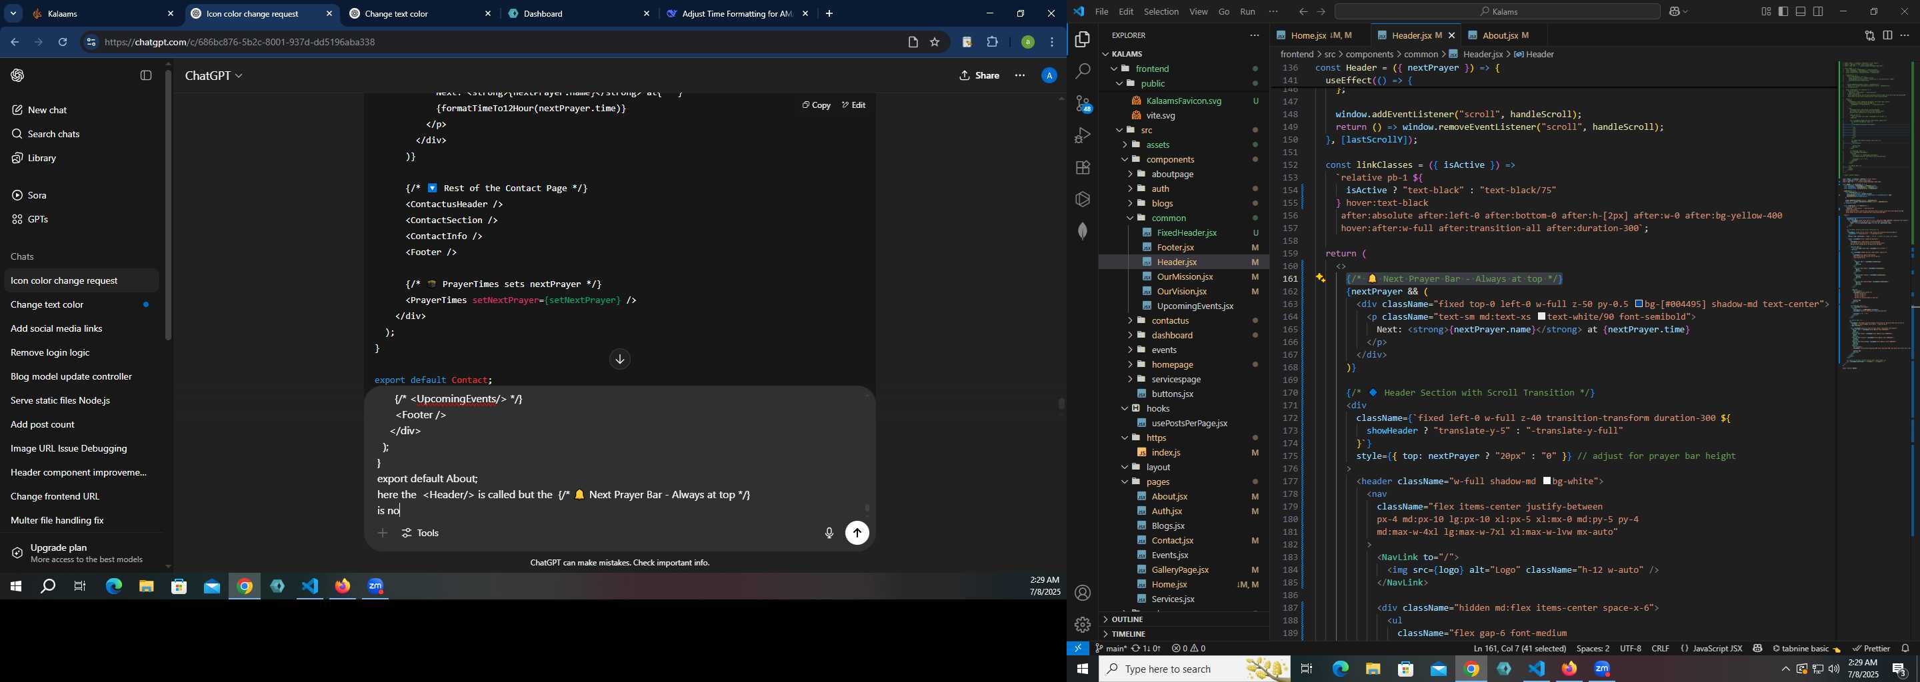The height and width of the screenshot is (682, 1920).
Task: Open notifications bell in VS Code status bar
Action: coord(1905,649)
